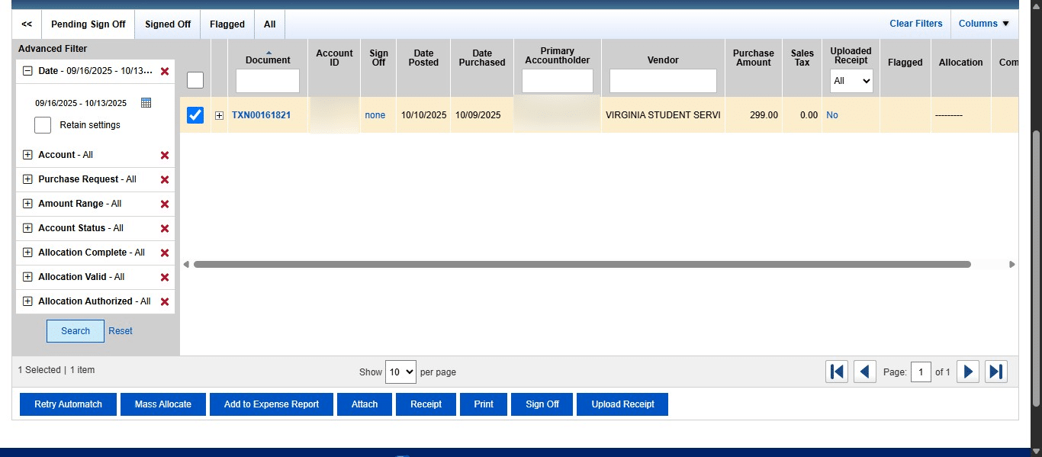Jump to first page
The height and width of the screenshot is (457, 1042).
pyautogui.click(x=837, y=372)
